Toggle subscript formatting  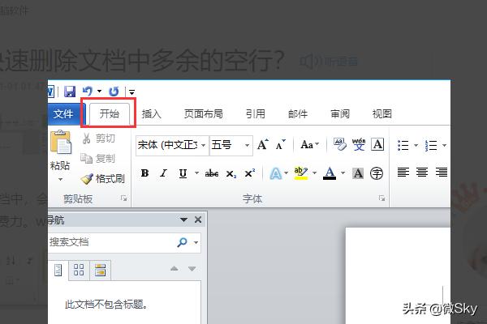pos(231,173)
